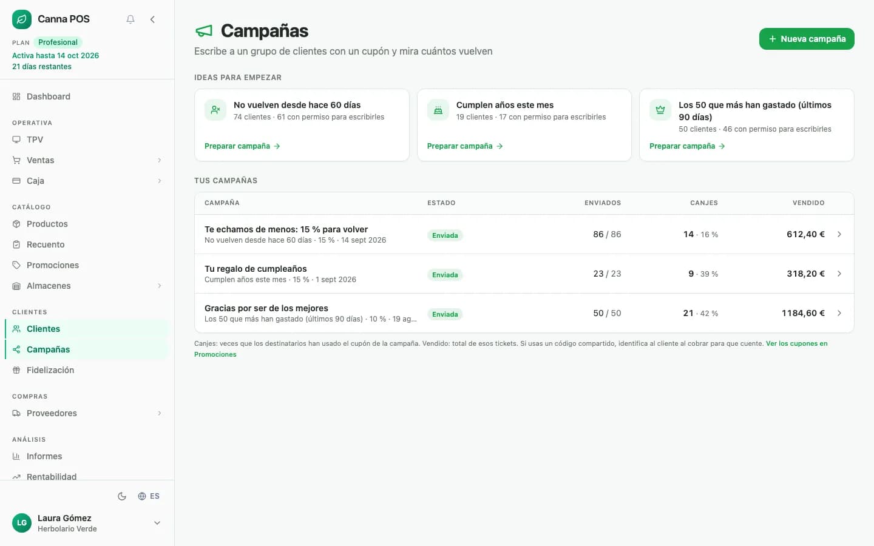Open the ES language selector
The height and width of the screenshot is (546, 874).
(149, 496)
